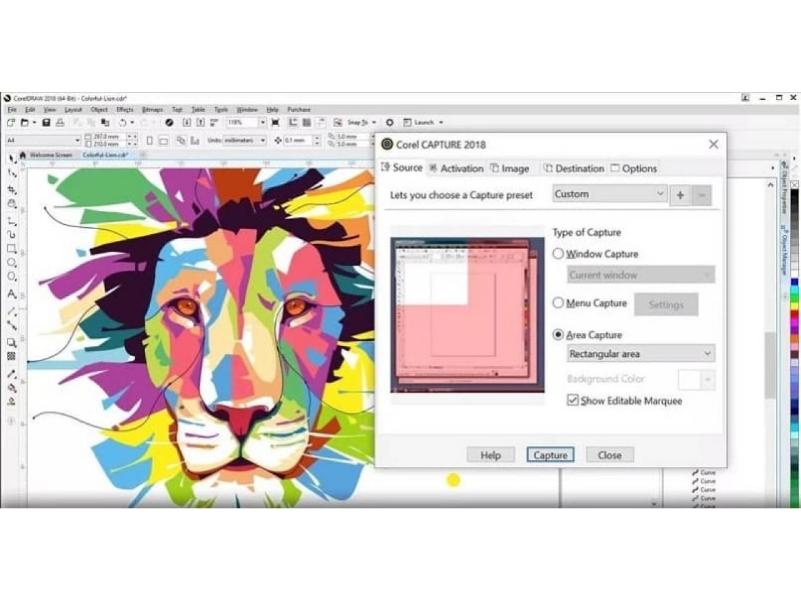Viewport: 801px width, 601px height.
Task: Click the capture area preview thumbnail
Action: click(x=467, y=315)
